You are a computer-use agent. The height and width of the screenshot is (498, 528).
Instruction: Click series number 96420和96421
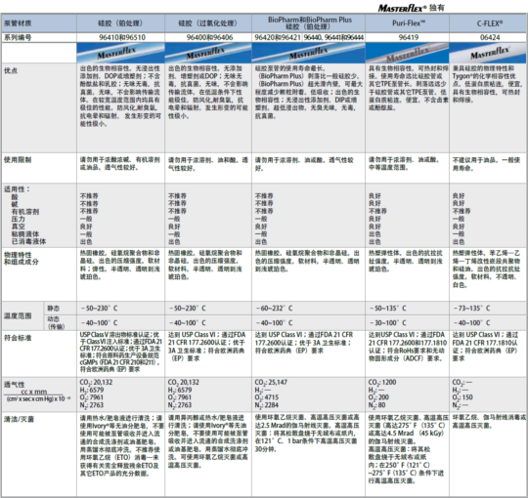pyautogui.click(x=278, y=37)
